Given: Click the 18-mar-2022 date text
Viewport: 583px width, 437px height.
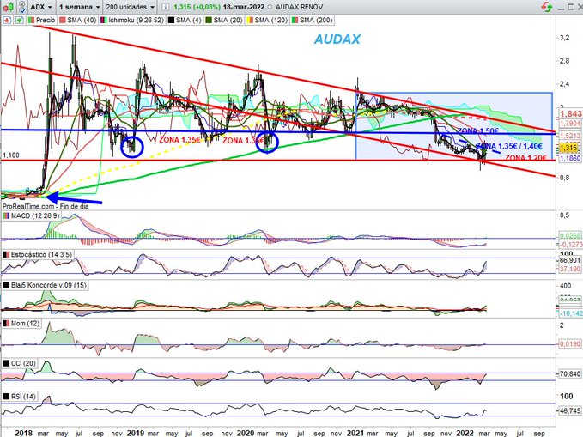Looking at the screenshot, I should coord(244,7).
